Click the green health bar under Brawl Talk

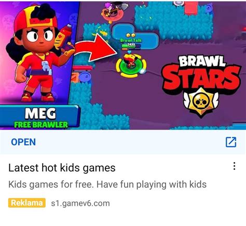pos(128,46)
